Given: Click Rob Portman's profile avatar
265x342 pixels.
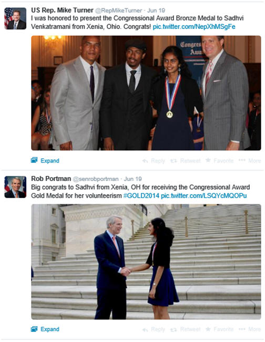Looking at the screenshot, I should point(15,187).
